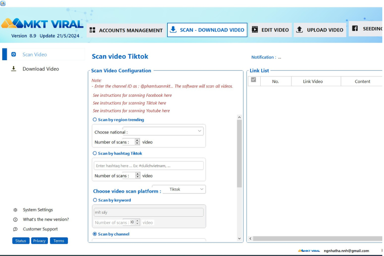Click the Scan video Tiktok heading
Screen dimensions: 384x256
(x=120, y=56)
